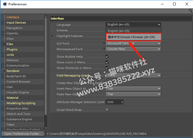
Task: Select Files in the tree
Action: click(10, 44)
